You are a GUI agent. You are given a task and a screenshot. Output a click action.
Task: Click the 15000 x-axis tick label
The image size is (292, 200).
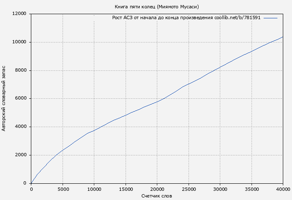[x=126, y=189]
